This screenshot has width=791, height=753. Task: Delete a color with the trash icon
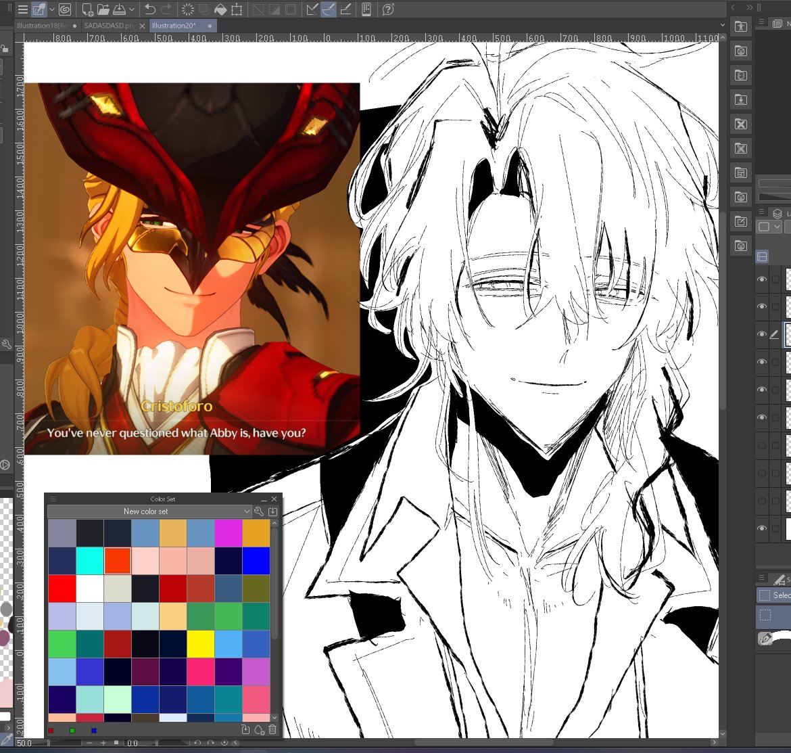[x=272, y=730]
